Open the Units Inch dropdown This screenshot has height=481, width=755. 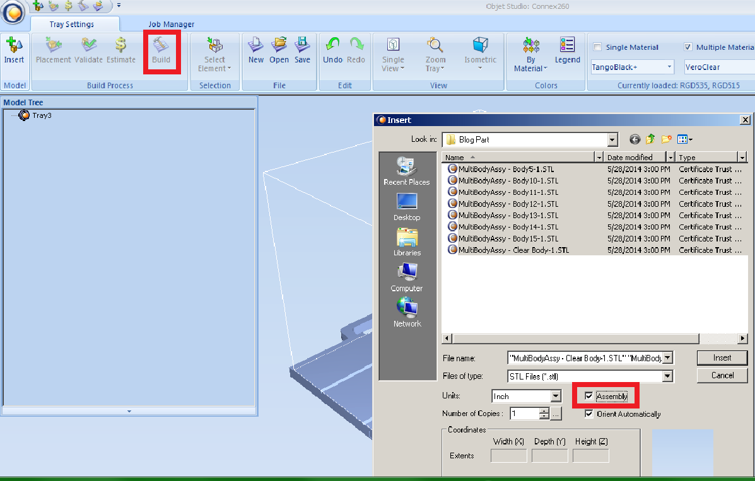tap(555, 397)
